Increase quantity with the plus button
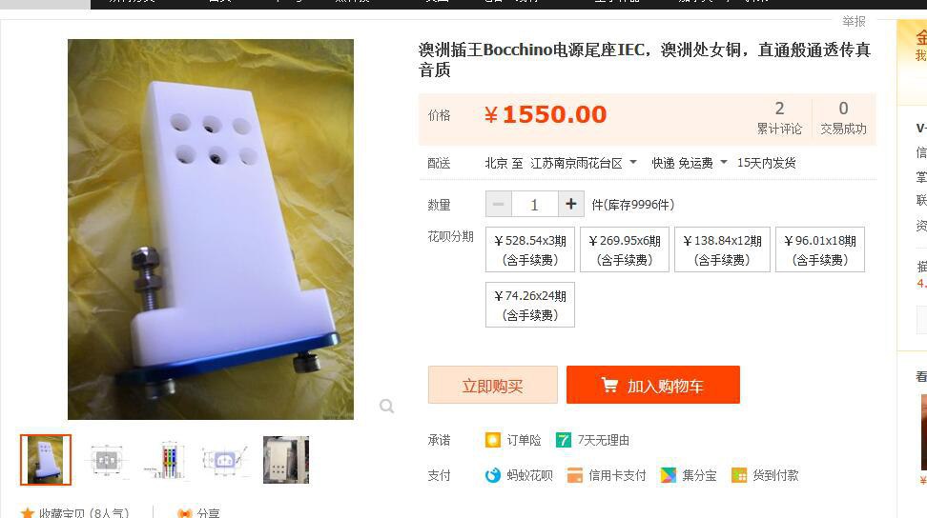Screen dimensions: 927x518 coord(570,204)
